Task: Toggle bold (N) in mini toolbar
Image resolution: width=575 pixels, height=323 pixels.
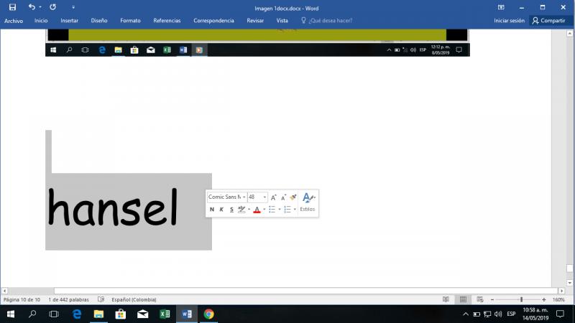Action: pyautogui.click(x=212, y=210)
